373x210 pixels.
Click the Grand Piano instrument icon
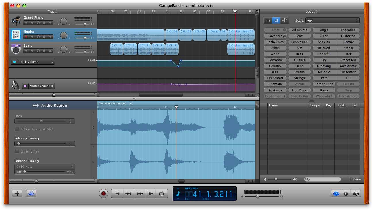16,21
